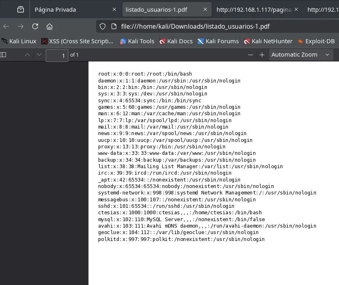This screenshot has height=285, width=339.
Task: Select the listado_usuarios-1.pdf tab
Action: pyautogui.click(x=167, y=10)
